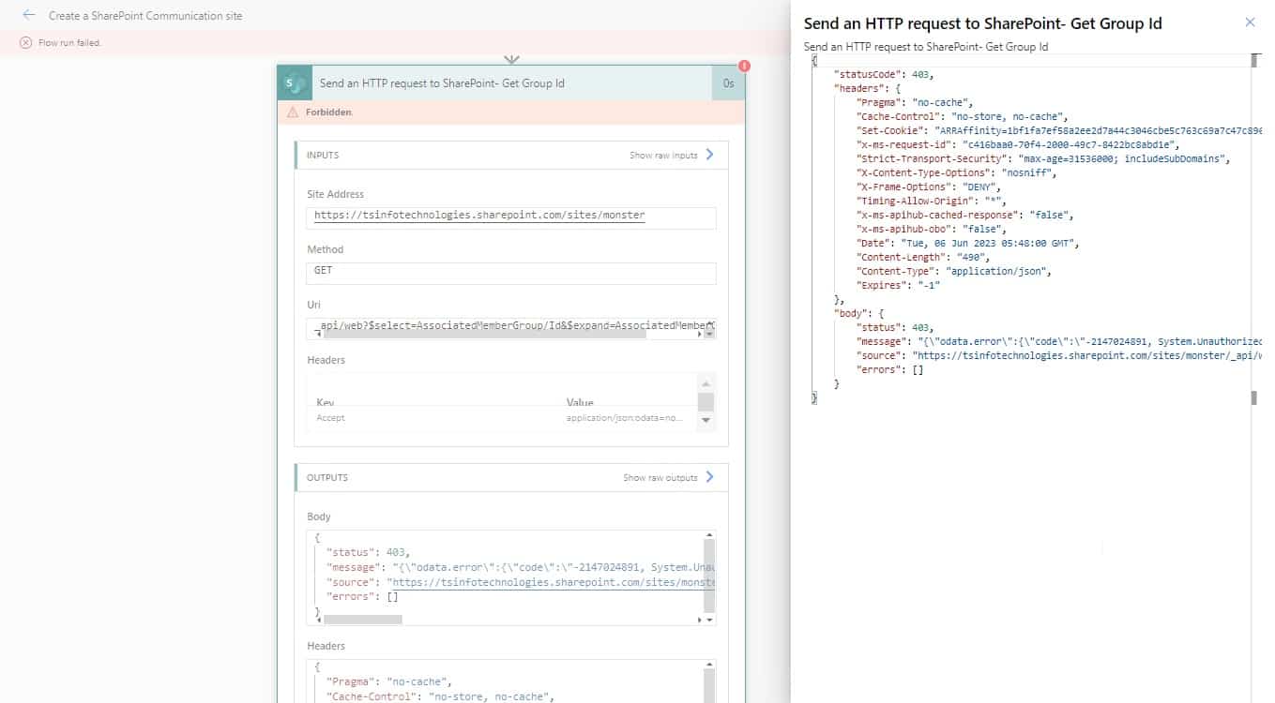Click the "status": 403 line in Body output

point(368,552)
